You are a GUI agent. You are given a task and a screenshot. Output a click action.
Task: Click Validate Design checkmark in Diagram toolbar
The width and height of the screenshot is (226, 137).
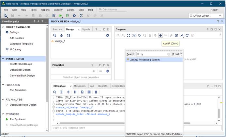pos(176,35)
